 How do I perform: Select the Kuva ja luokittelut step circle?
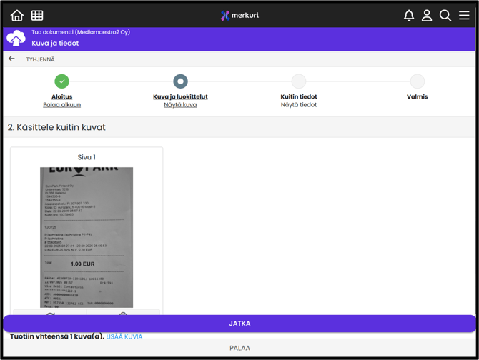click(180, 81)
